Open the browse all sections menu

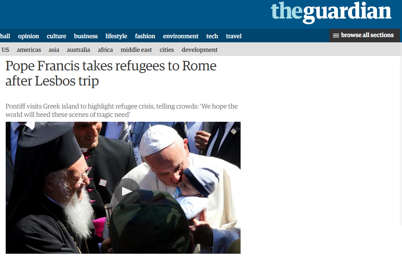364,35
